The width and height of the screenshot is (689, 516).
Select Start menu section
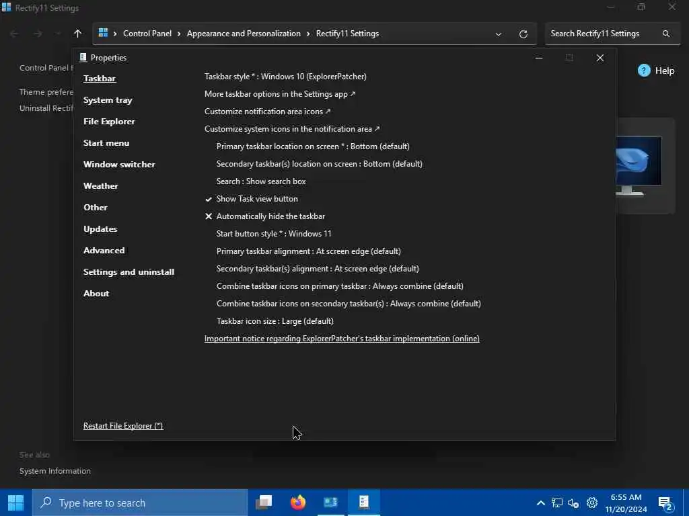(106, 143)
